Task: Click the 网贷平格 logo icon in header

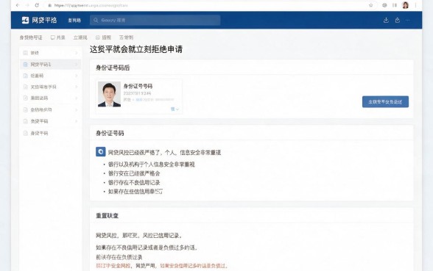Action: [x=25, y=20]
